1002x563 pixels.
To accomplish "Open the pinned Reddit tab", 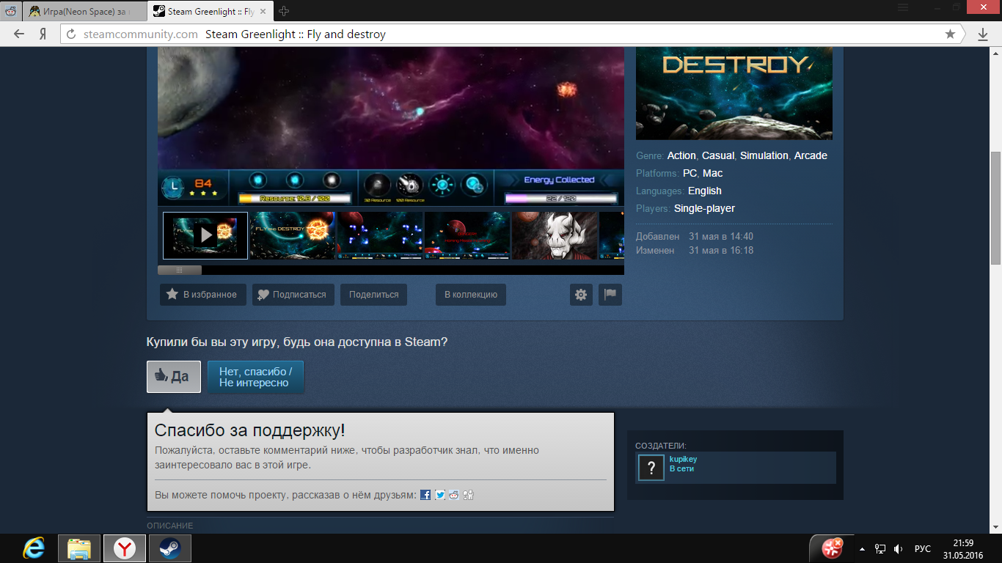I will coord(10,11).
